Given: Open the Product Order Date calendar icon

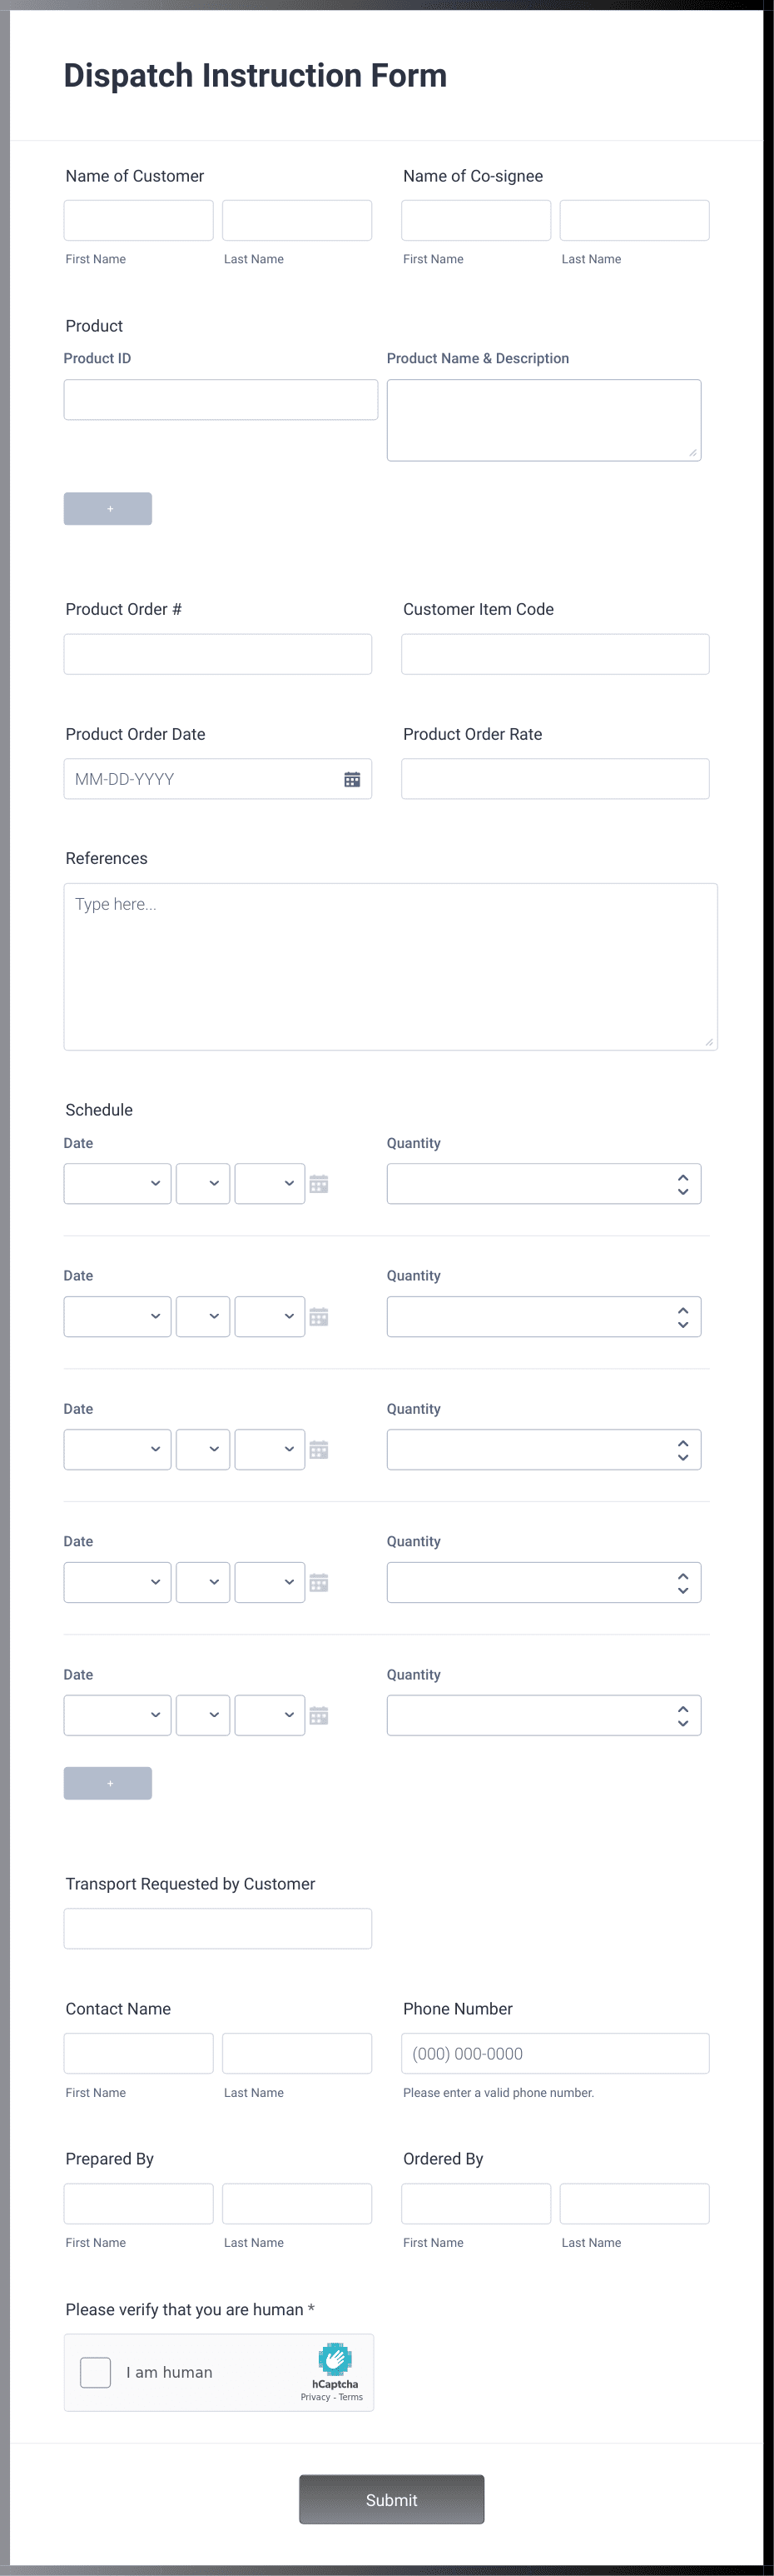Looking at the screenshot, I should [x=351, y=779].
